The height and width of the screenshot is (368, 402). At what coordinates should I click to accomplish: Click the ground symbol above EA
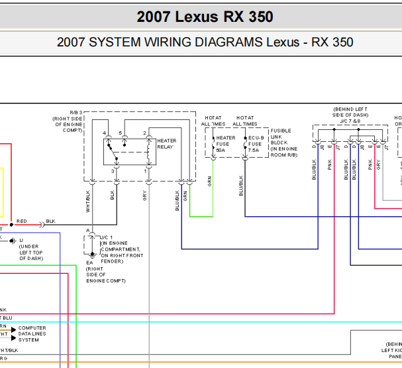93,255
